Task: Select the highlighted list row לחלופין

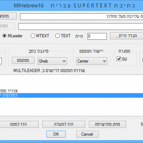Action: (71, 95)
